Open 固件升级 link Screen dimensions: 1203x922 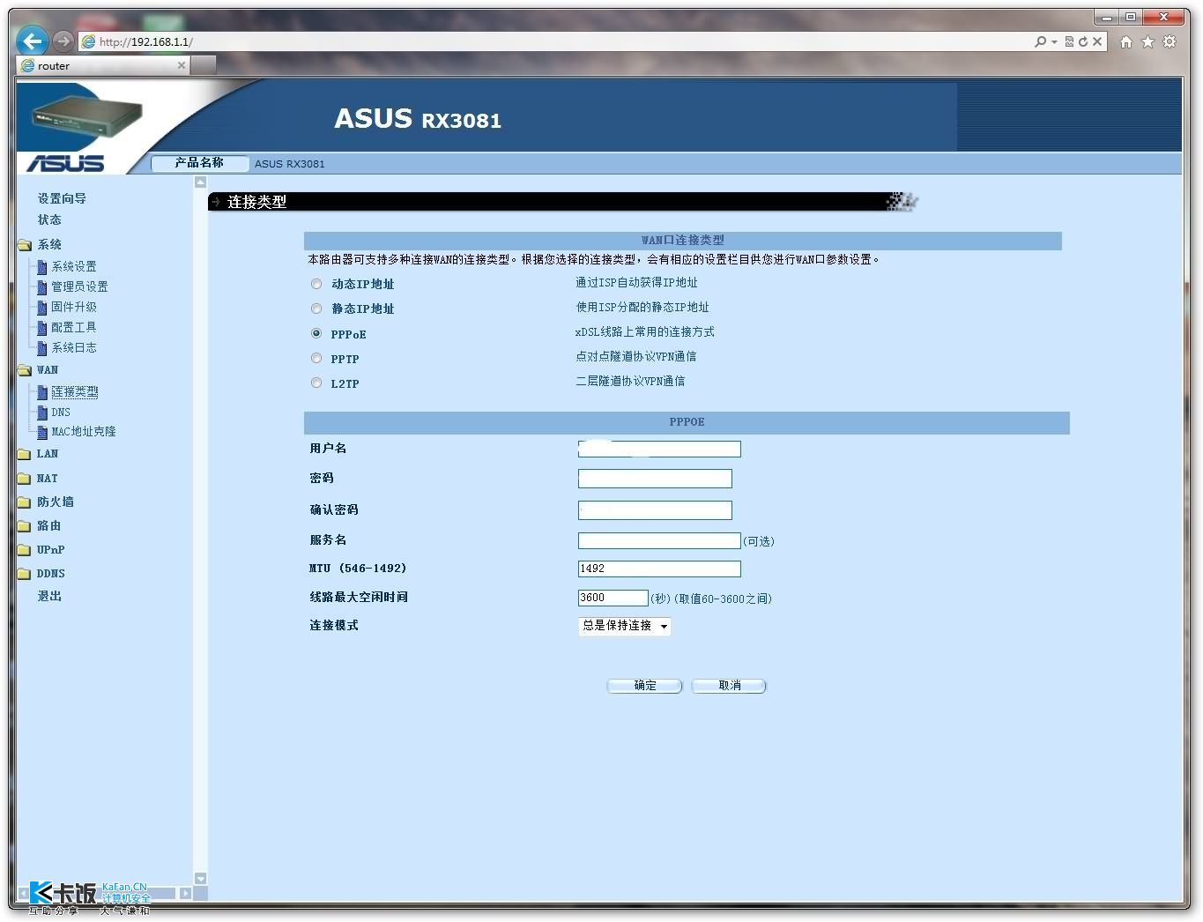(74, 307)
